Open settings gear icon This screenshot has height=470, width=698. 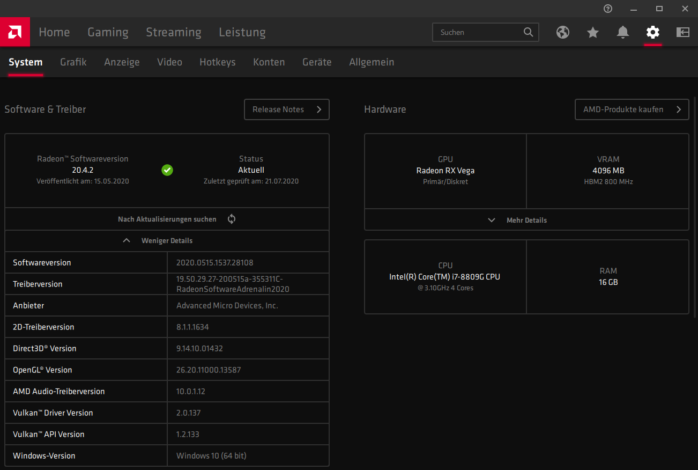[653, 32]
